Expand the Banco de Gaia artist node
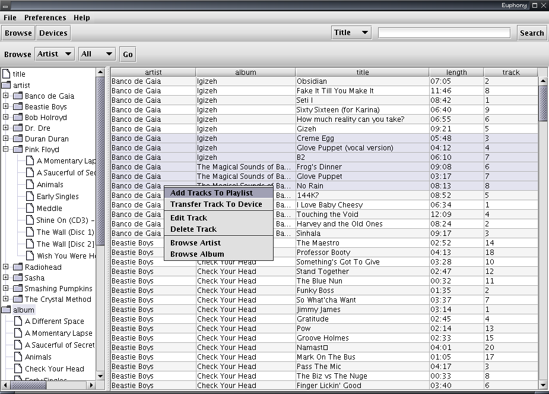This screenshot has width=549, height=394. click(x=5, y=95)
